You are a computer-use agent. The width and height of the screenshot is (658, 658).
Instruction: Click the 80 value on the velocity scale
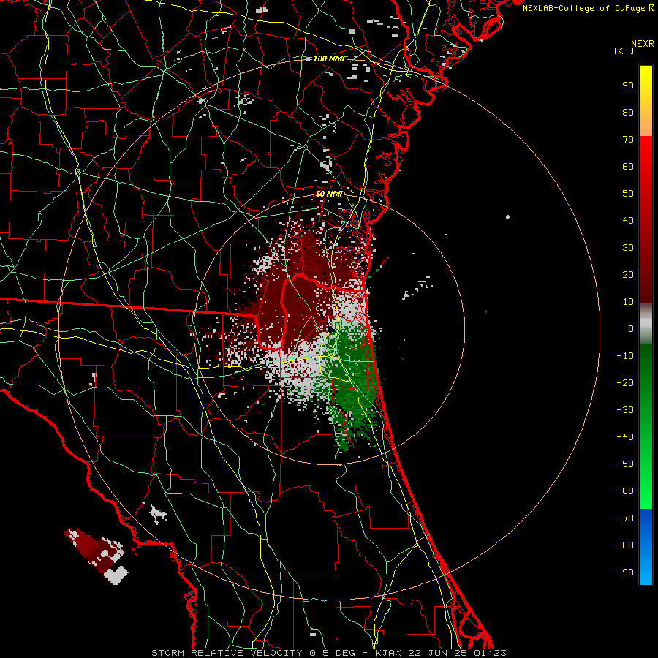628,113
